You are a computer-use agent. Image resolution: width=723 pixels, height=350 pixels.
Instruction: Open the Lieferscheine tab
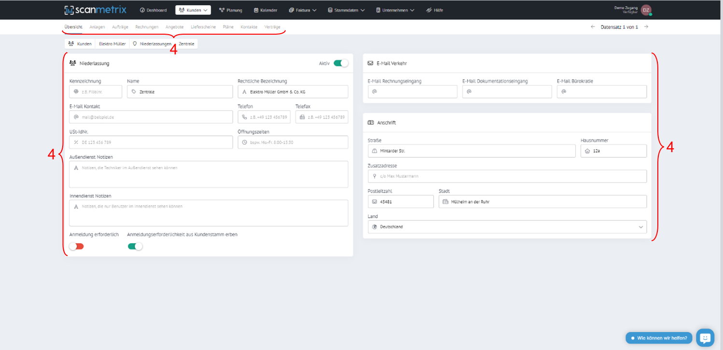203,27
